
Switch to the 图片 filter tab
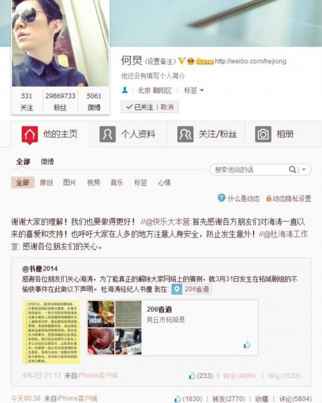tap(70, 182)
